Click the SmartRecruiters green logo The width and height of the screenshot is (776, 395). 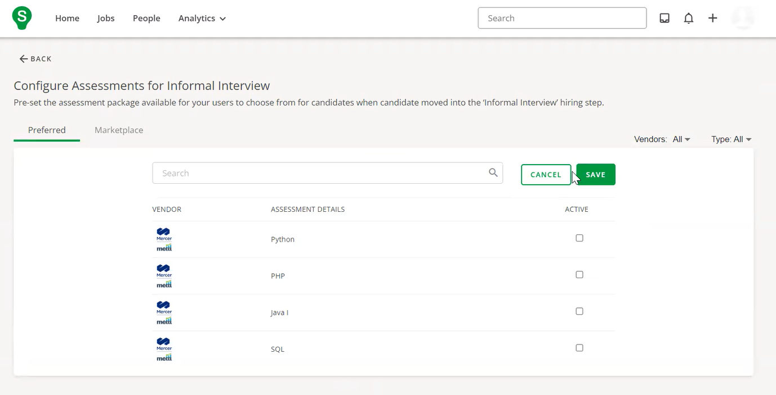tap(22, 19)
